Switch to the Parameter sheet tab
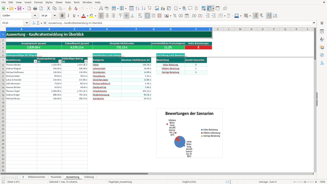This screenshot has width=327, height=184. pos(56,177)
